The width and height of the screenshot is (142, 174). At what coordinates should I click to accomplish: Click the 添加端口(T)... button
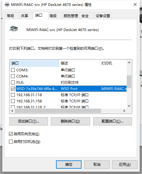[x=28, y=121]
